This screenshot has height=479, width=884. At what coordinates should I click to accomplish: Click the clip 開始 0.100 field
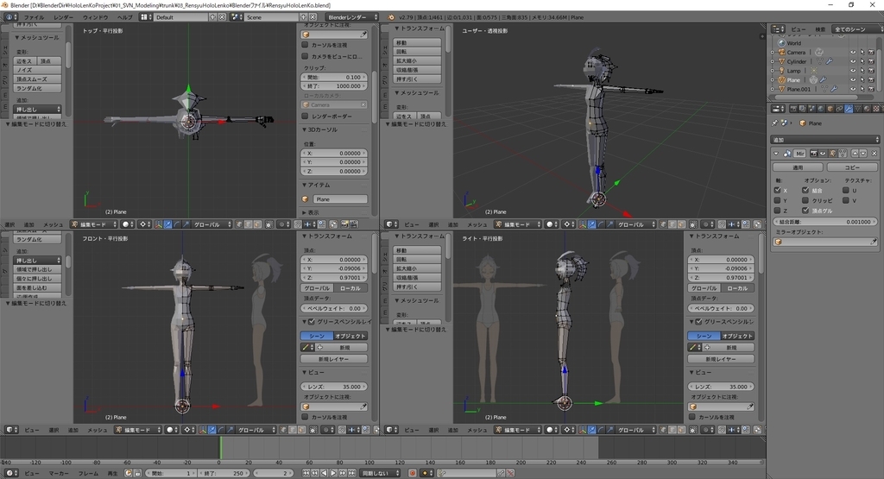point(335,77)
